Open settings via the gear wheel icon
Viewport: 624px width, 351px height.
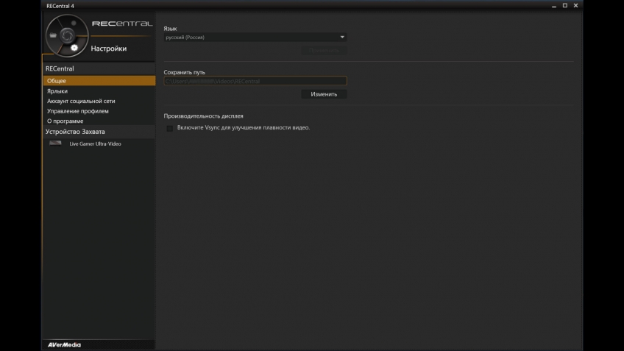coord(74,48)
